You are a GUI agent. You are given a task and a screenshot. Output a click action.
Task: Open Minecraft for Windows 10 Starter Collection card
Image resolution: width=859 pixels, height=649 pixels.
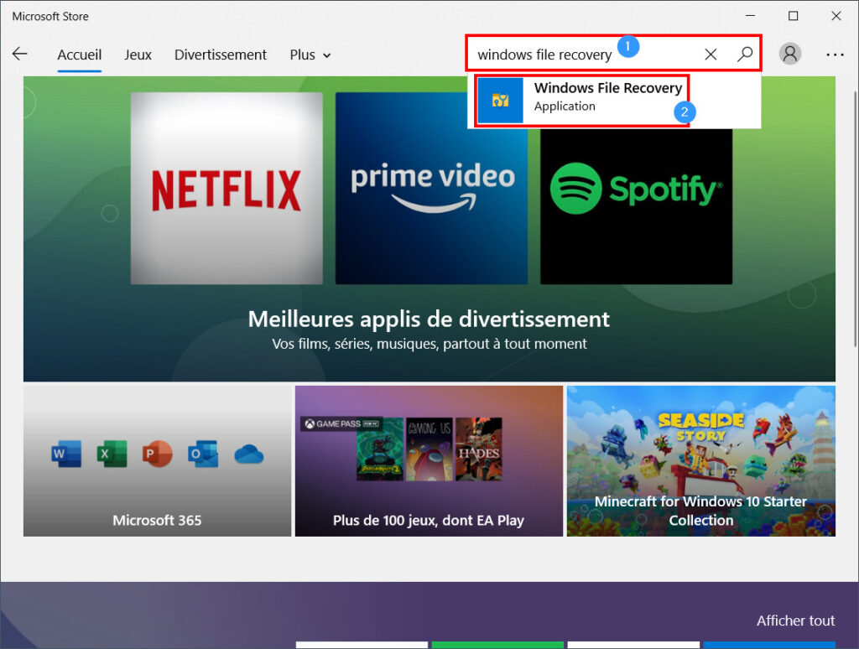tap(700, 461)
